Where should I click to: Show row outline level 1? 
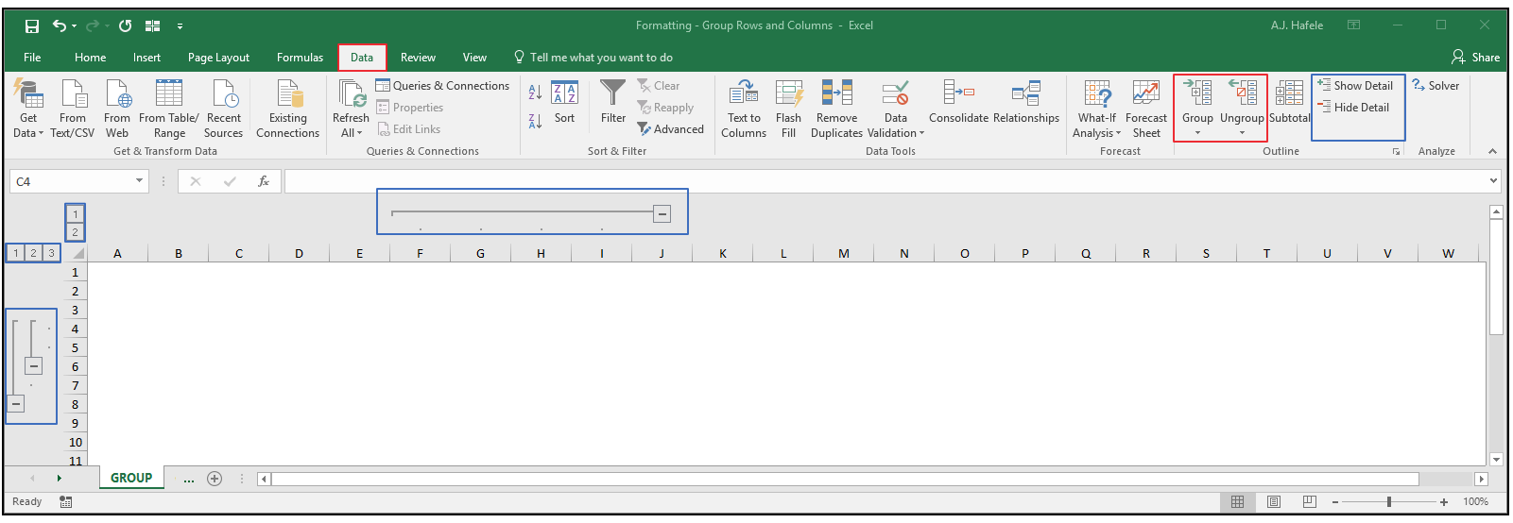coord(15,253)
